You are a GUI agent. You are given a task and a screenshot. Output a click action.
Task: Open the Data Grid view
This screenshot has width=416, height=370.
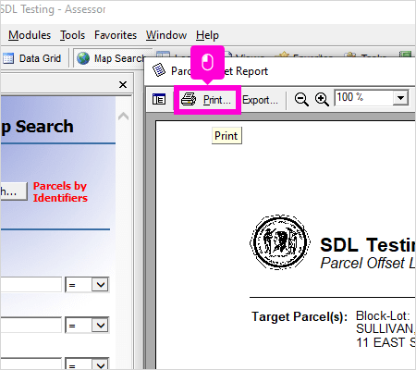pyautogui.click(x=32, y=58)
